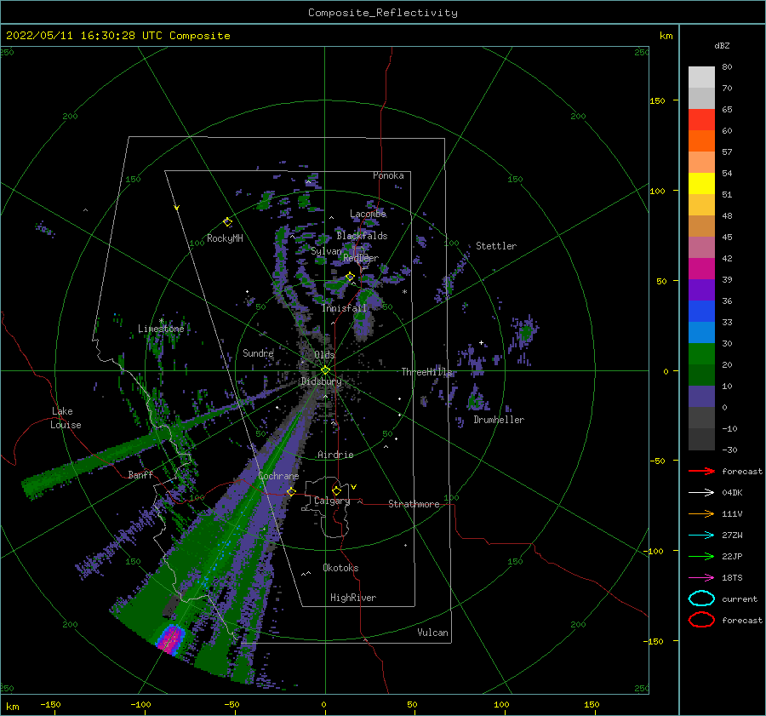
Task: Click the Strathmore label
Action: pyautogui.click(x=414, y=504)
